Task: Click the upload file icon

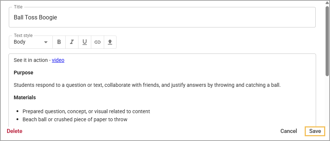Action: [110, 42]
